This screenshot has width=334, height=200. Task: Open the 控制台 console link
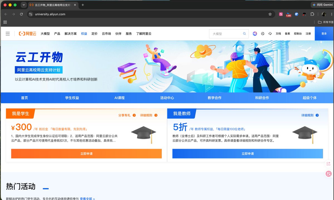click(298, 34)
